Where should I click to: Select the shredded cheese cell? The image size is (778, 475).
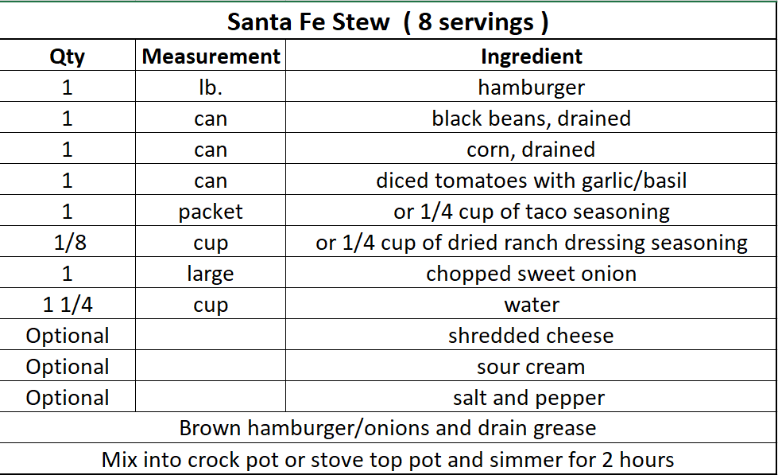(531, 336)
